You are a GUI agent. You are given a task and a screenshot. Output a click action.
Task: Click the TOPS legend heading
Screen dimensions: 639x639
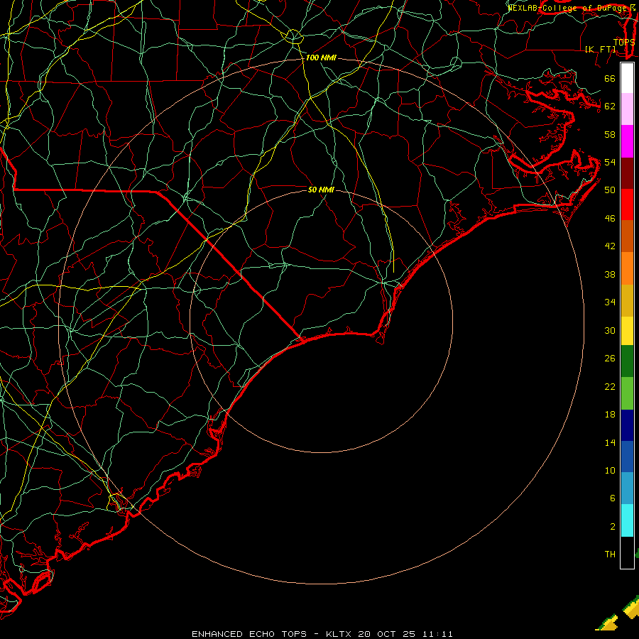(x=624, y=42)
